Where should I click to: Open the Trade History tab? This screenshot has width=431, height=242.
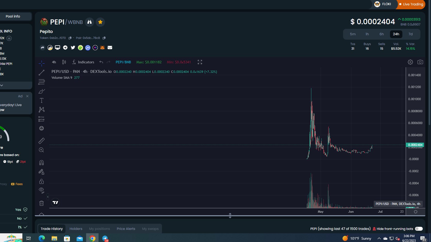(52, 229)
